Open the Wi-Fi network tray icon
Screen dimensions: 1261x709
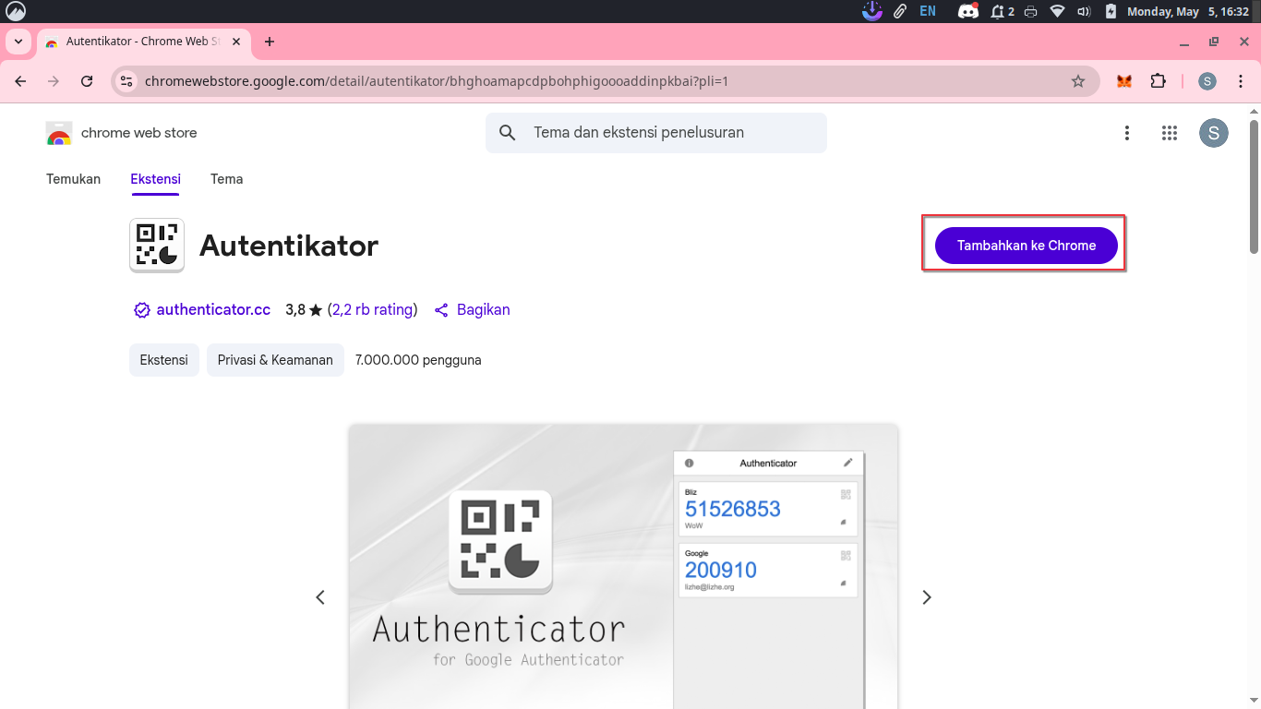coord(1058,11)
